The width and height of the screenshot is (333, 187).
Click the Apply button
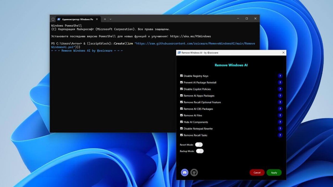(274, 173)
